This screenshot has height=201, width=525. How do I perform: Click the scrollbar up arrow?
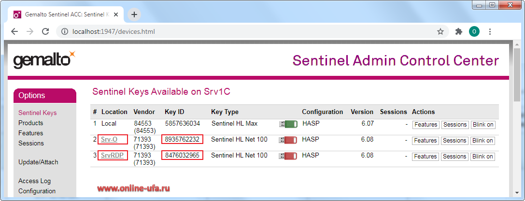click(517, 44)
